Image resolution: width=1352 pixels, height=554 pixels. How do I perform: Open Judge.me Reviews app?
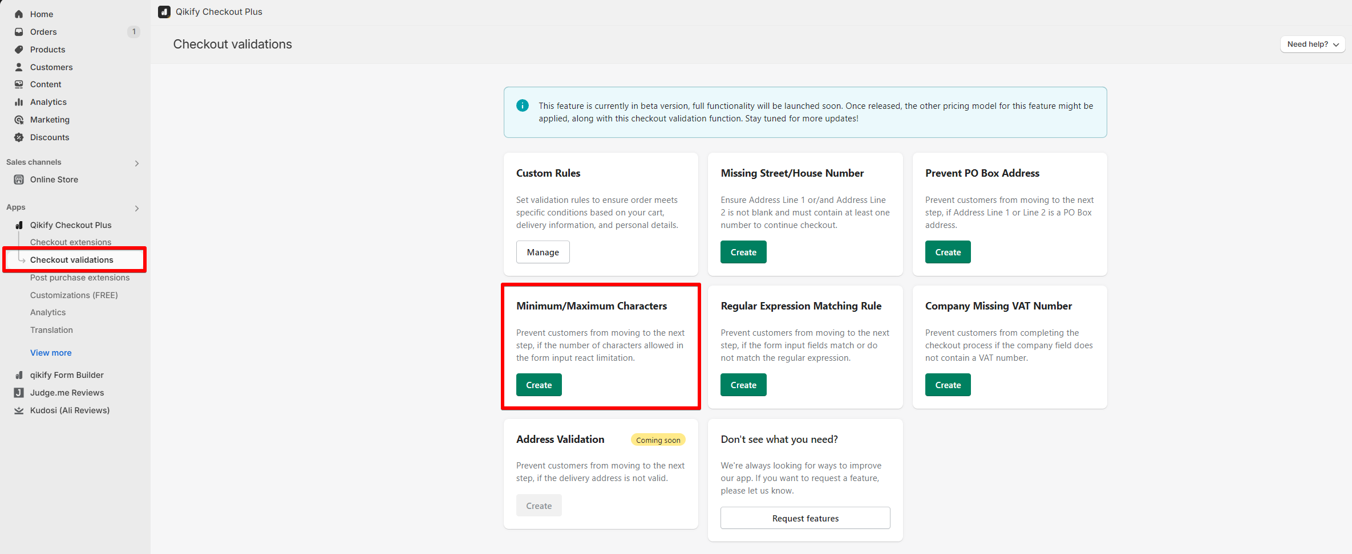coord(67,393)
